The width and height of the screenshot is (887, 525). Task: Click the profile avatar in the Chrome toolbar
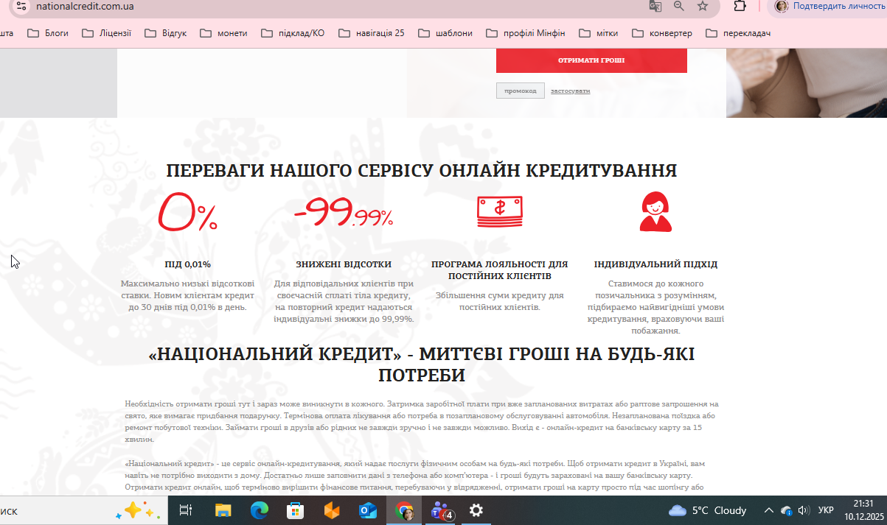[x=782, y=6]
